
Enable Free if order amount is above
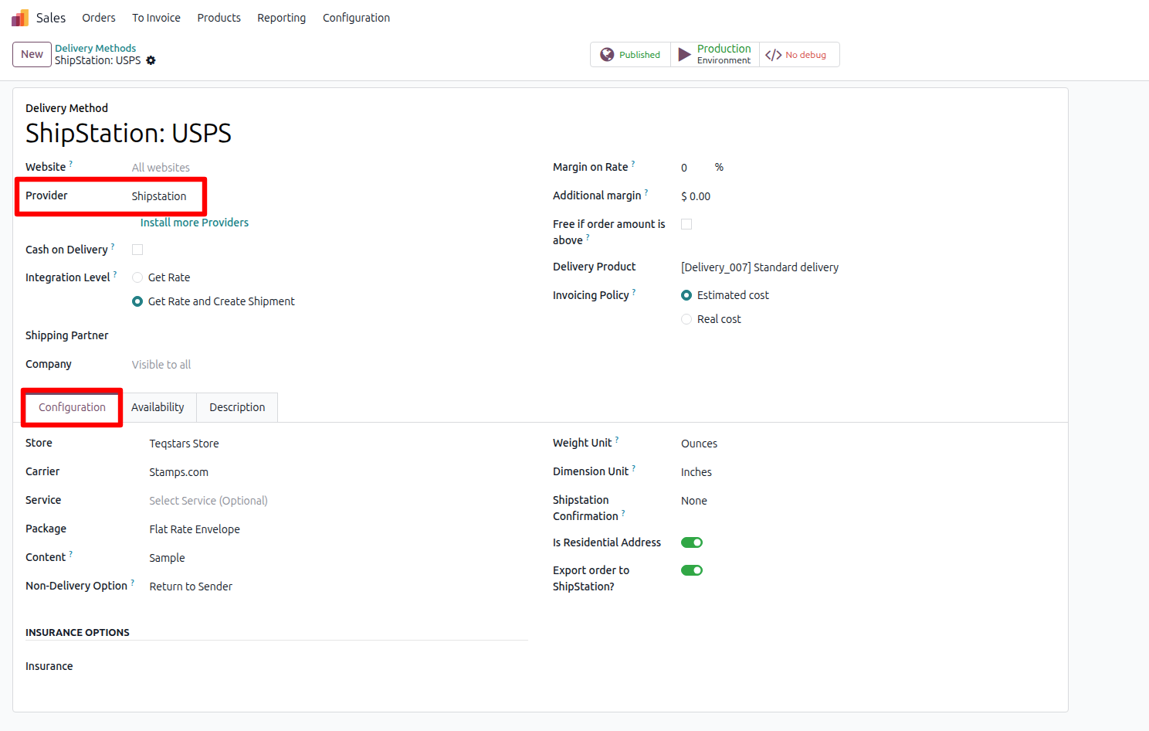click(686, 224)
